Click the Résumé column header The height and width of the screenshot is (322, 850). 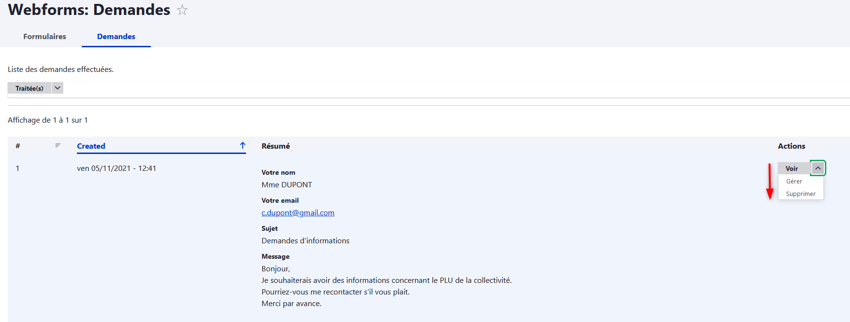[276, 146]
